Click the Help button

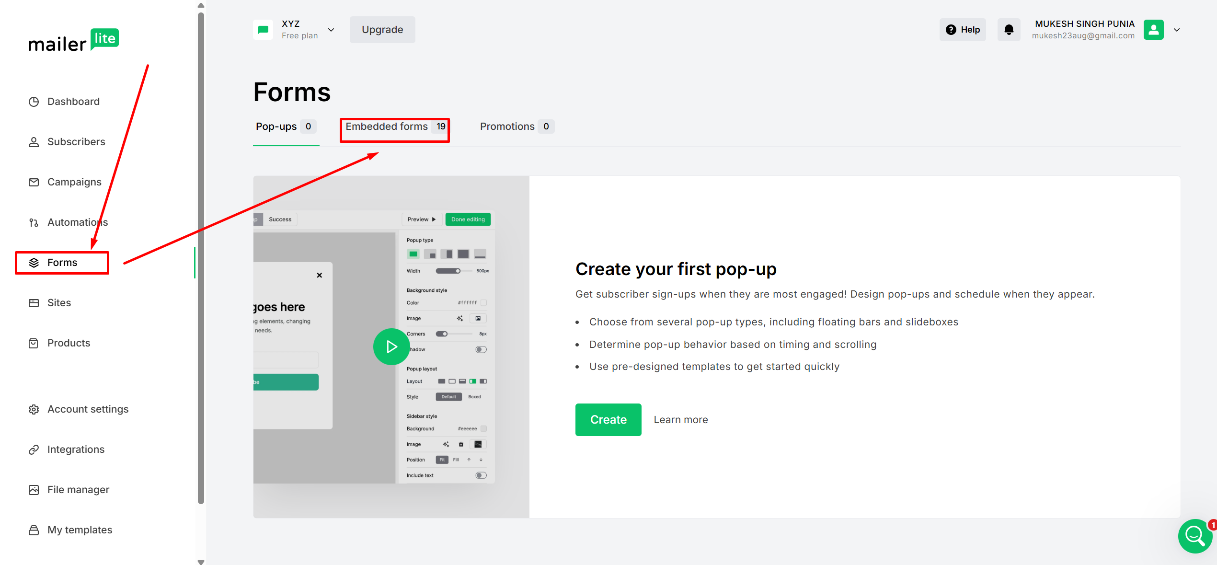tap(963, 30)
